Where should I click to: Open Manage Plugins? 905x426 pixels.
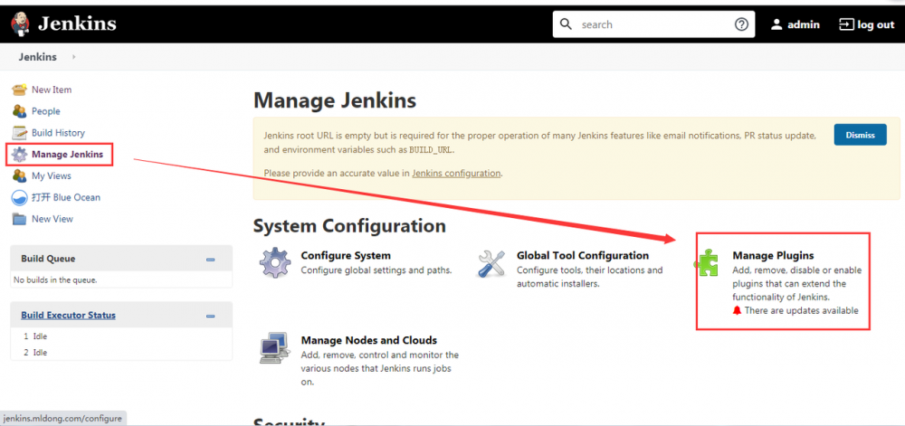(x=773, y=255)
